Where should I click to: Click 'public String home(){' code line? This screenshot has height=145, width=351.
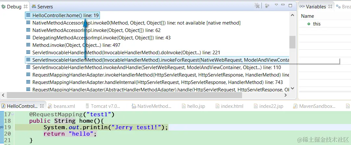(x=67, y=121)
